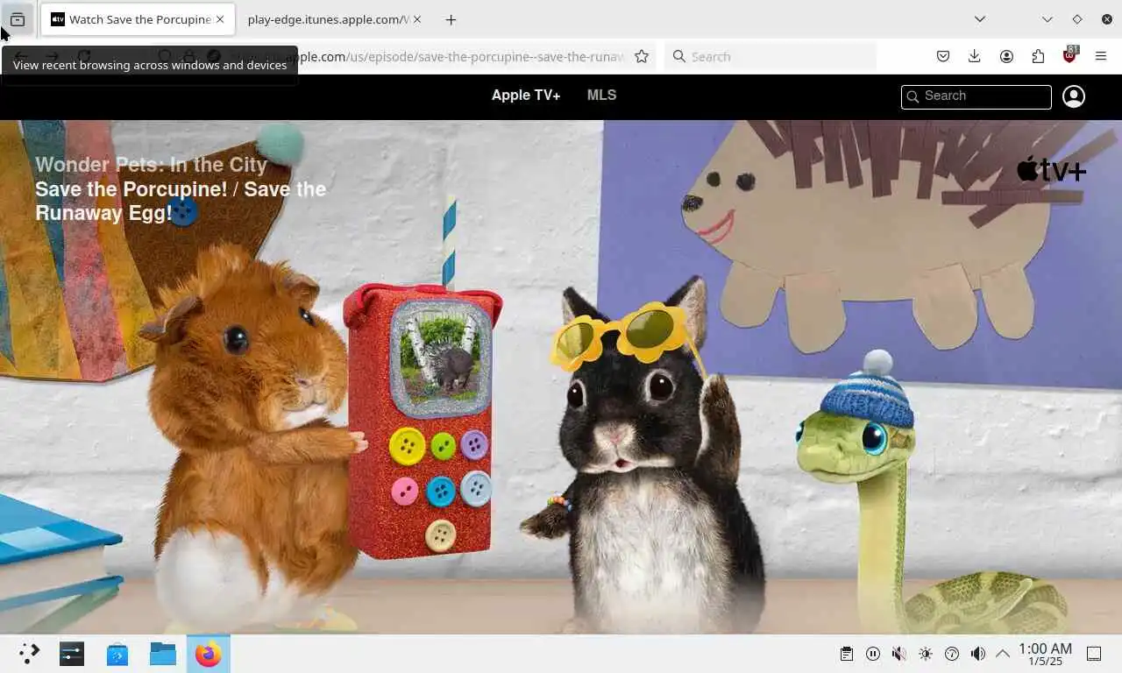Open System Settings from the taskbar

[72, 654]
